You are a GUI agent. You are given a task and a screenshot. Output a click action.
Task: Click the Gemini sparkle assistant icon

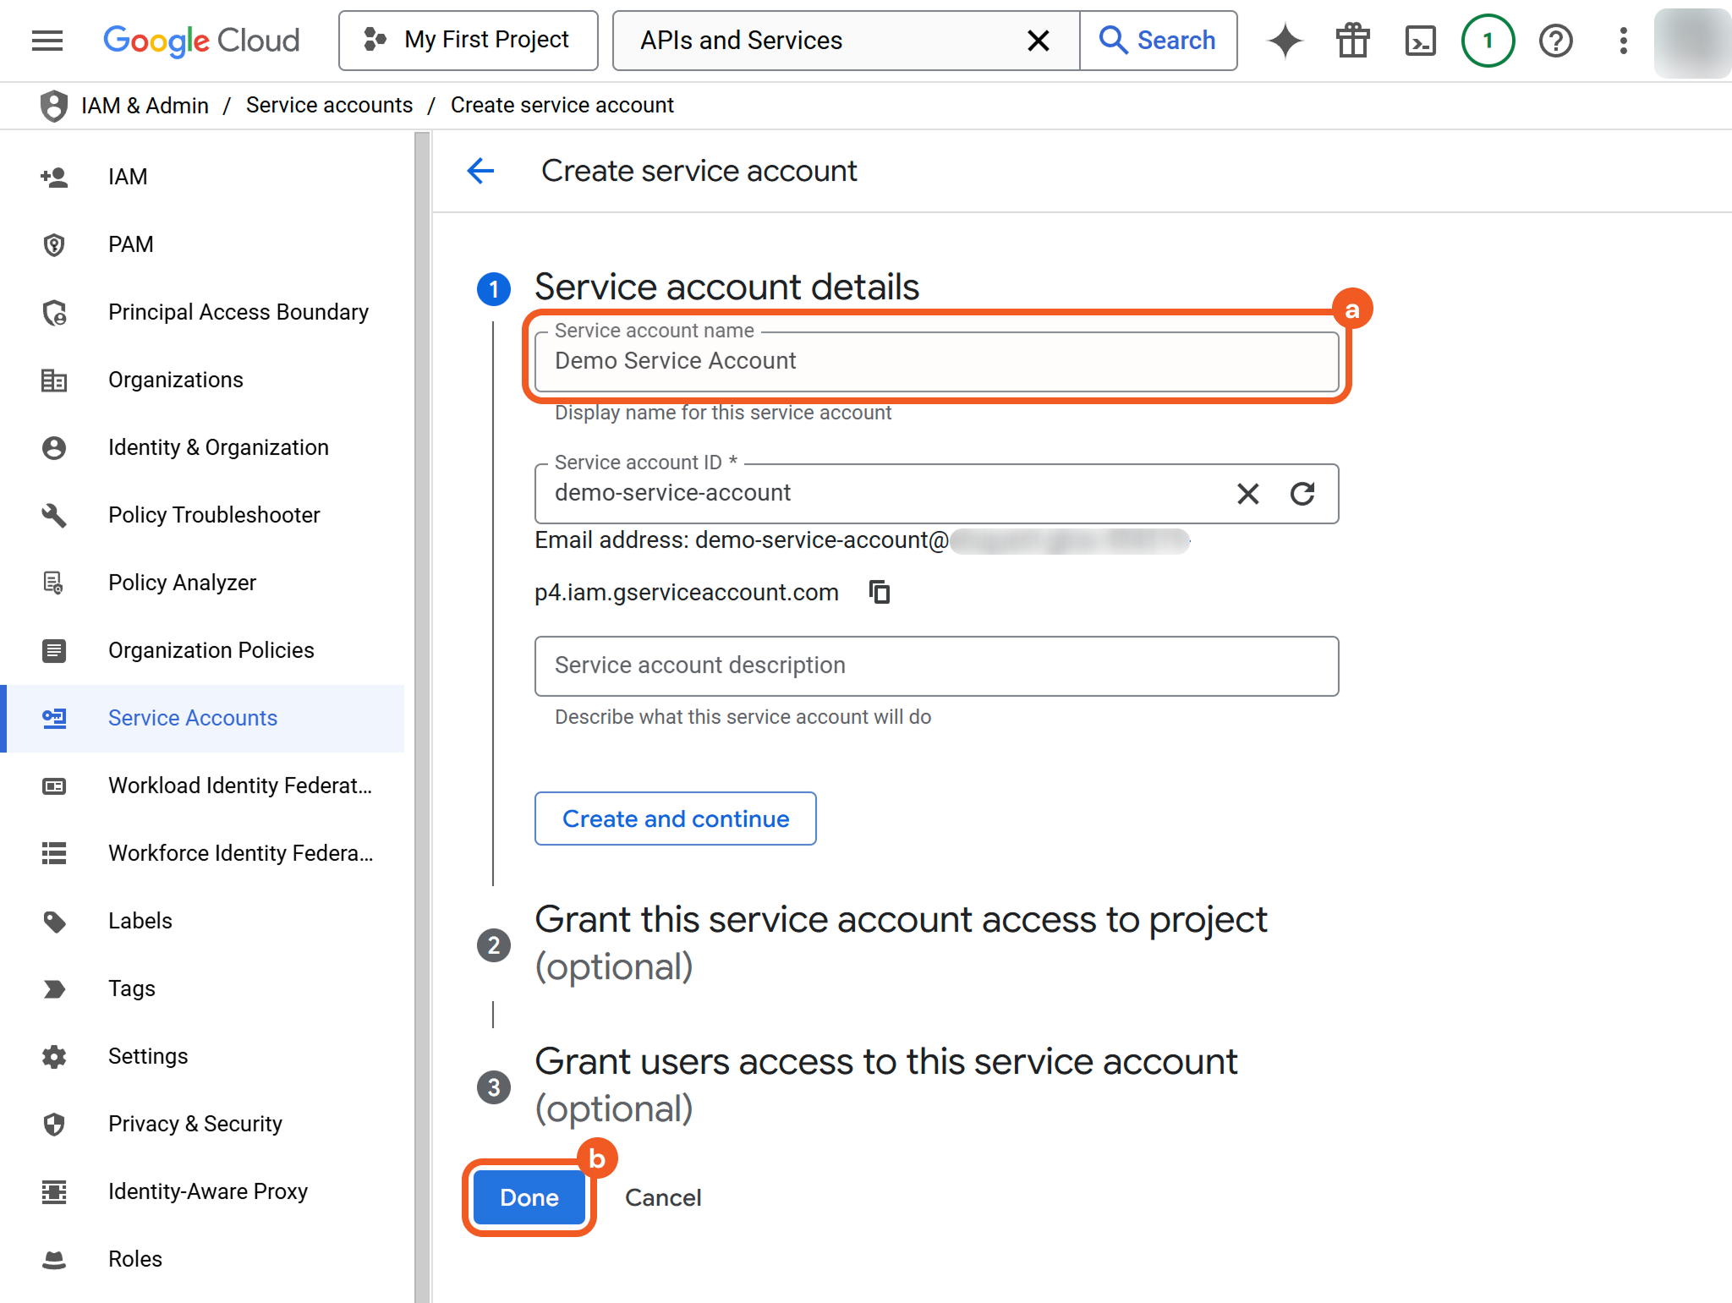(1285, 40)
